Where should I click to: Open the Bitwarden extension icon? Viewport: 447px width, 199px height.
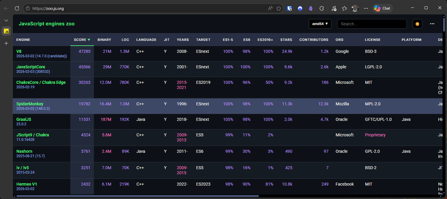click(x=289, y=8)
